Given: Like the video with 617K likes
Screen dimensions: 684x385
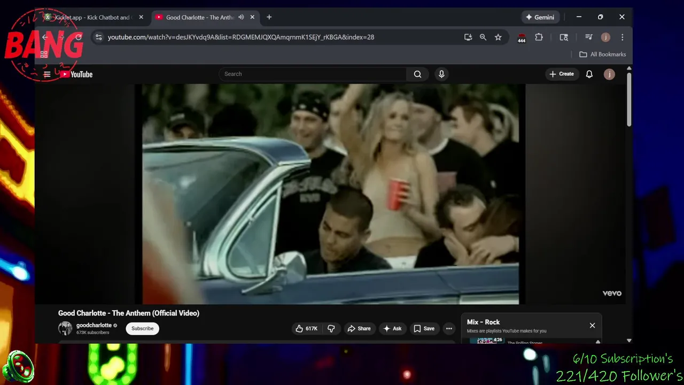Looking at the screenshot, I should (x=307, y=328).
